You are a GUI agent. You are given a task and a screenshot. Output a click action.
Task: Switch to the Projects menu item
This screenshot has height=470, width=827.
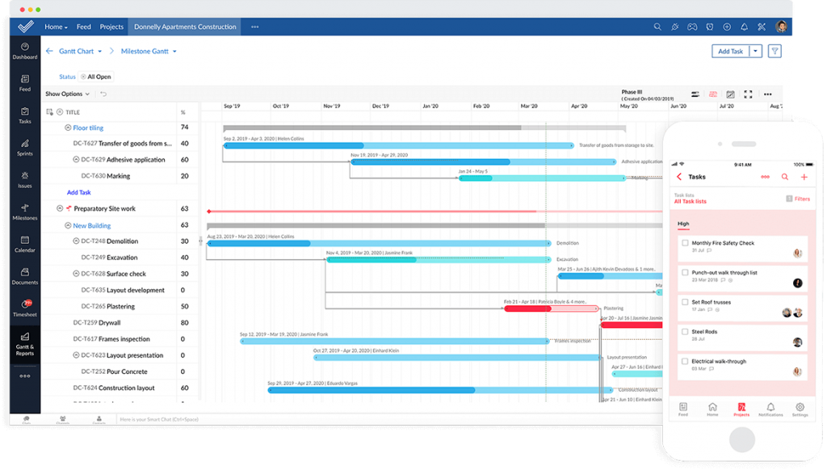(111, 26)
